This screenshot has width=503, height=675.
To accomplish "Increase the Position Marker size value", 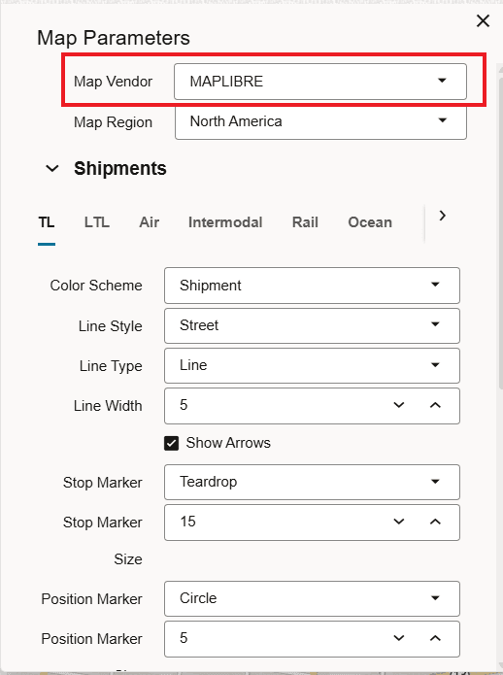I will [x=435, y=638].
